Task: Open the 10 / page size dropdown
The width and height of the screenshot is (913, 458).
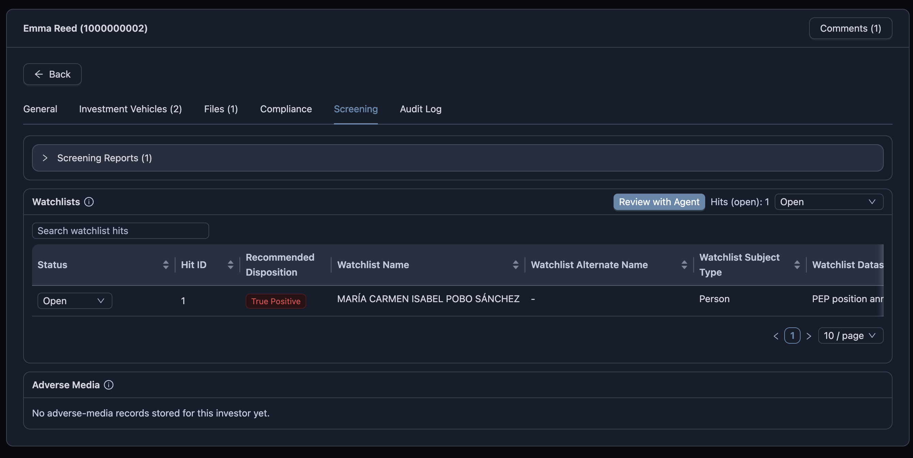Action: point(850,336)
